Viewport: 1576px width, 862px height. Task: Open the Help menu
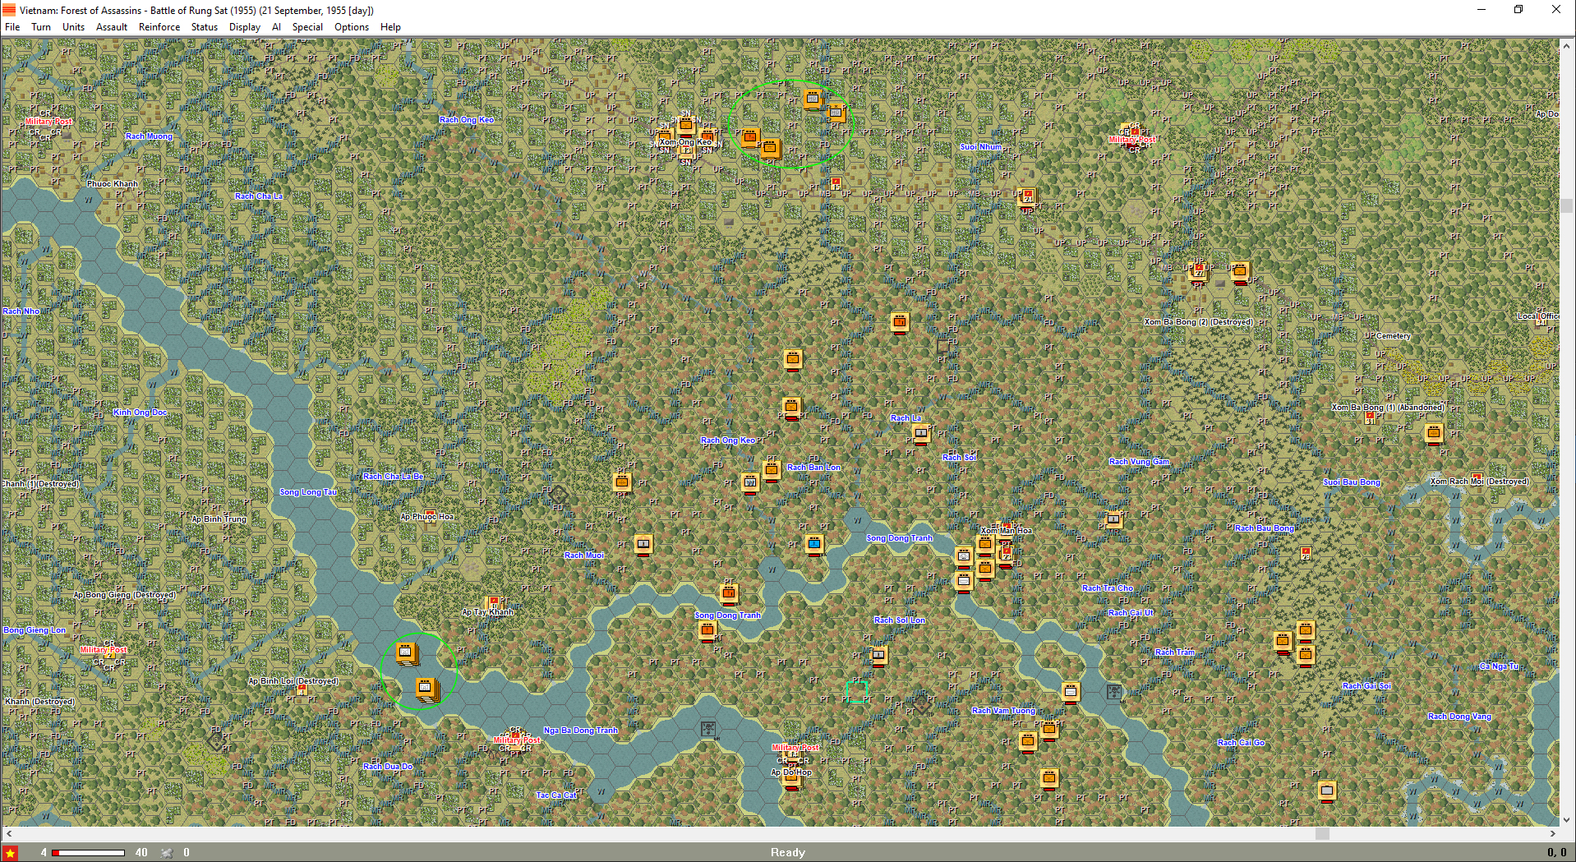390,27
